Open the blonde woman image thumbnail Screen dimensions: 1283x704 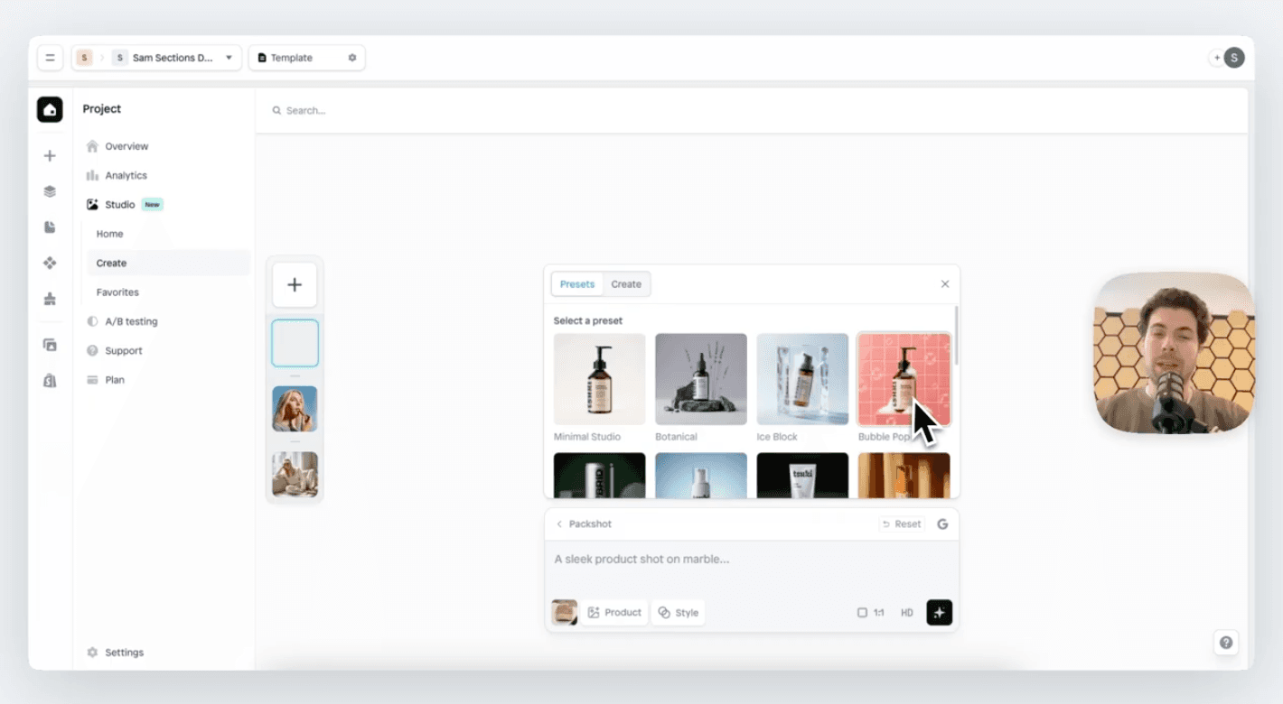coord(295,409)
